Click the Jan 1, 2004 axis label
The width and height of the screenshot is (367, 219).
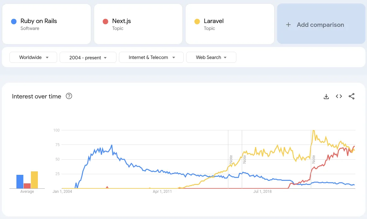coord(62,192)
